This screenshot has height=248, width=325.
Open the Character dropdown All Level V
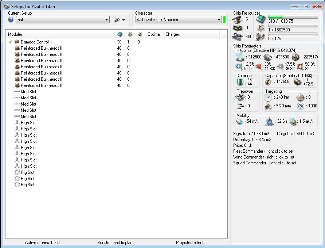pyautogui.click(x=179, y=20)
